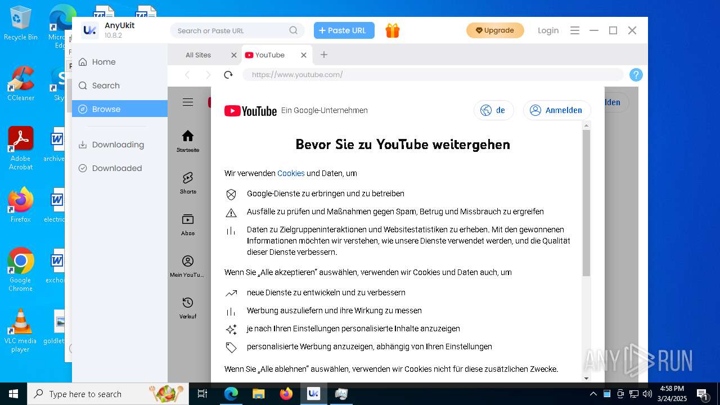Screen dimensions: 720x405
Task: Click the search magnifier in URL box
Action: (x=294, y=30)
